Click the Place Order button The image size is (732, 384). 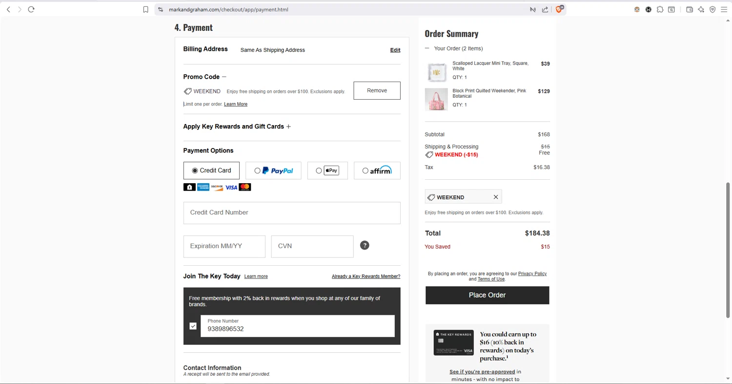click(487, 295)
